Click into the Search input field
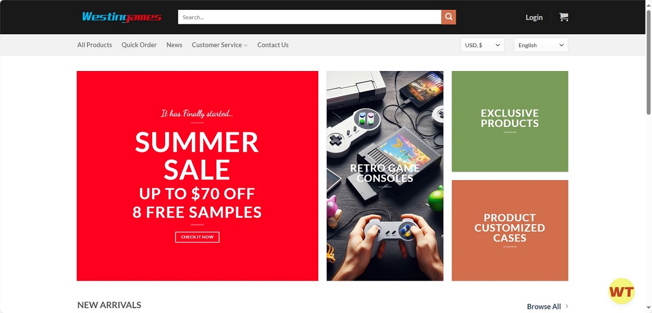Image resolution: width=652 pixels, height=313 pixels. pyautogui.click(x=310, y=17)
